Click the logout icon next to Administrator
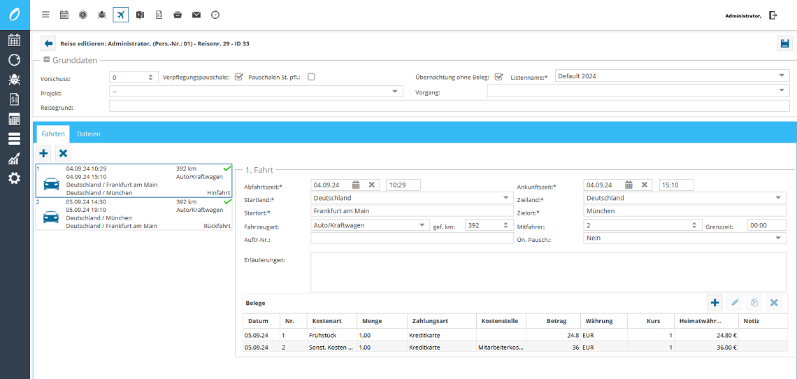The width and height of the screenshot is (797, 379). (x=773, y=15)
